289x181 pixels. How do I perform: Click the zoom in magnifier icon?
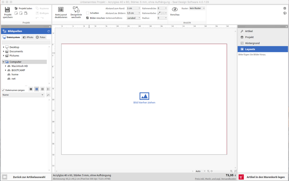pos(231,171)
